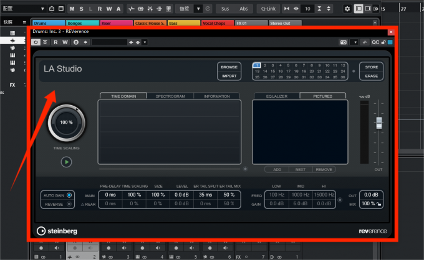Click the Store button
The width and height of the screenshot is (424, 260).
[x=371, y=67]
